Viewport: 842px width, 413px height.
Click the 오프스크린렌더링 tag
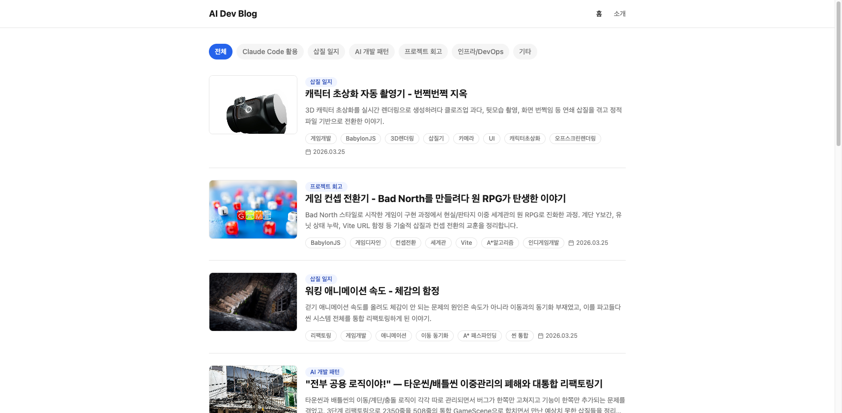pyautogui.click(x=575, y=139)
